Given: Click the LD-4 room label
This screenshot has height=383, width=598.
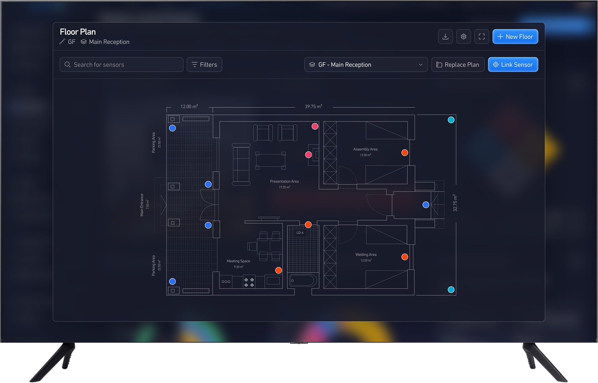Looking at the screenshot, I should [300, 232].
